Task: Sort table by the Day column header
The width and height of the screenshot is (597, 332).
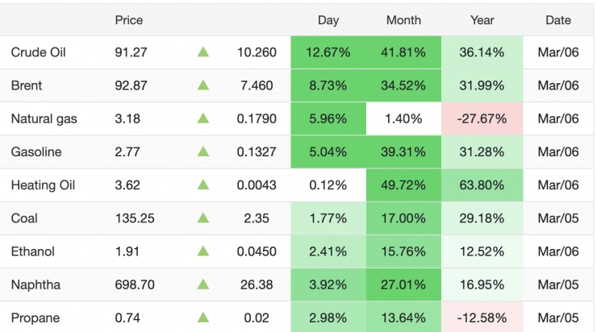Action: click(328, 20)
